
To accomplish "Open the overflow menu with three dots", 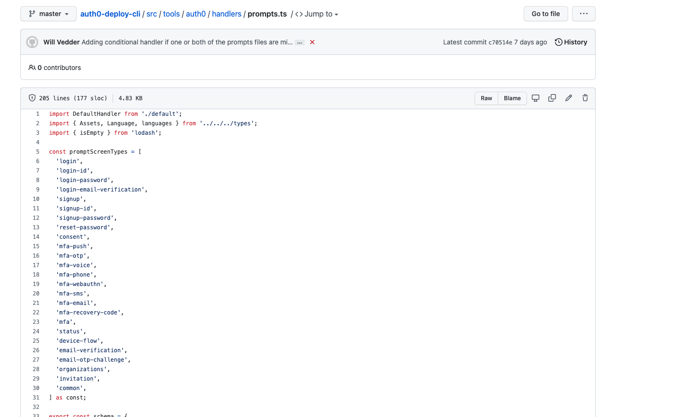I will coord(583,14).
